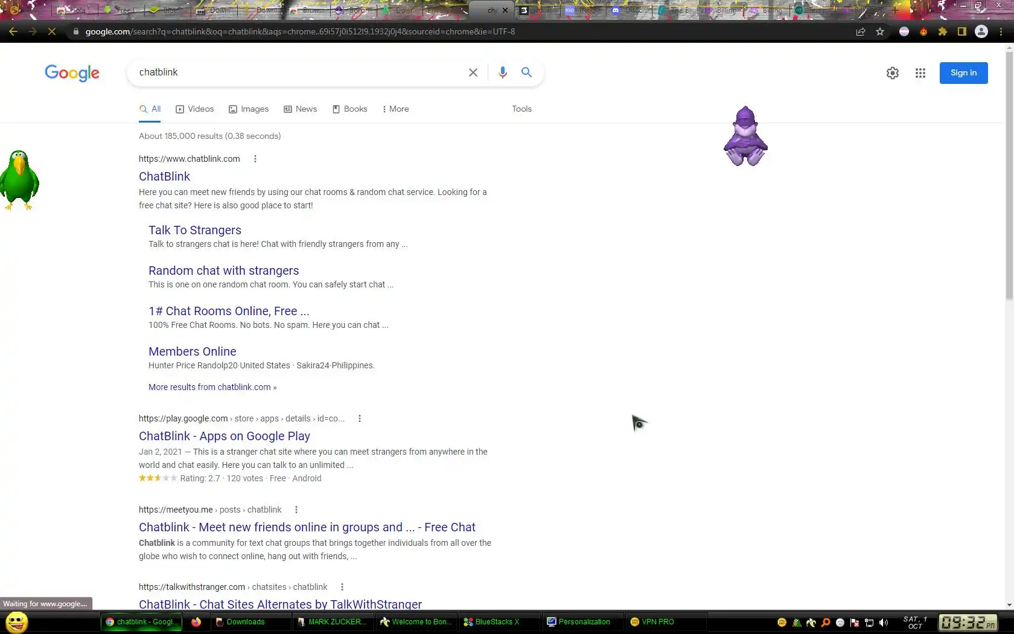This screenshot has height=634, width=1014.
Task: Switch to the Videos results tab
Action: click(x=194, y=109)
